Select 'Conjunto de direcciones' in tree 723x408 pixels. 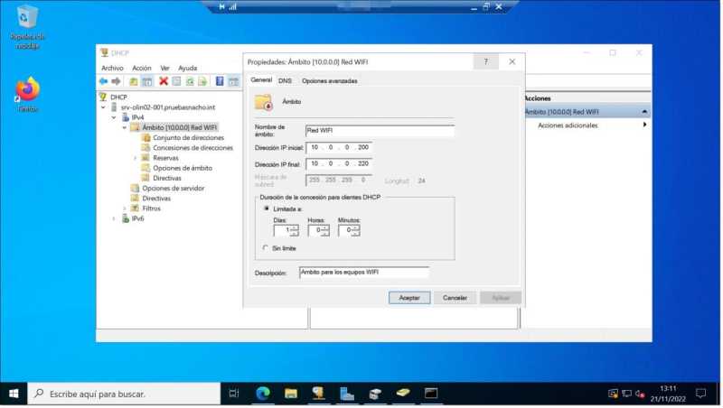[x=188, y=138]
